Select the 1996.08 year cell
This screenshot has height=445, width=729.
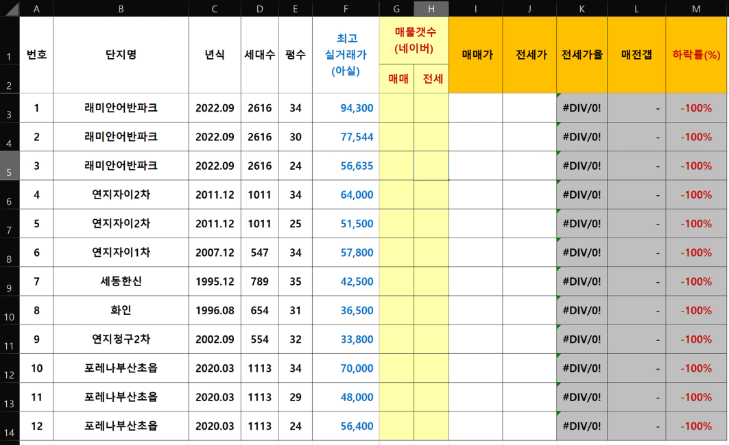[x=215, y=310]
